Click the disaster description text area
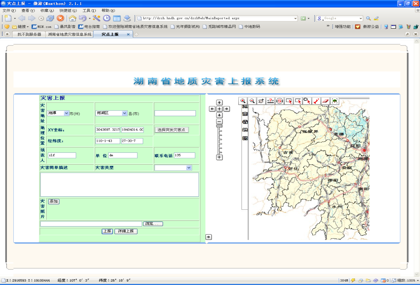420x285 pixels. pos(119,185)
